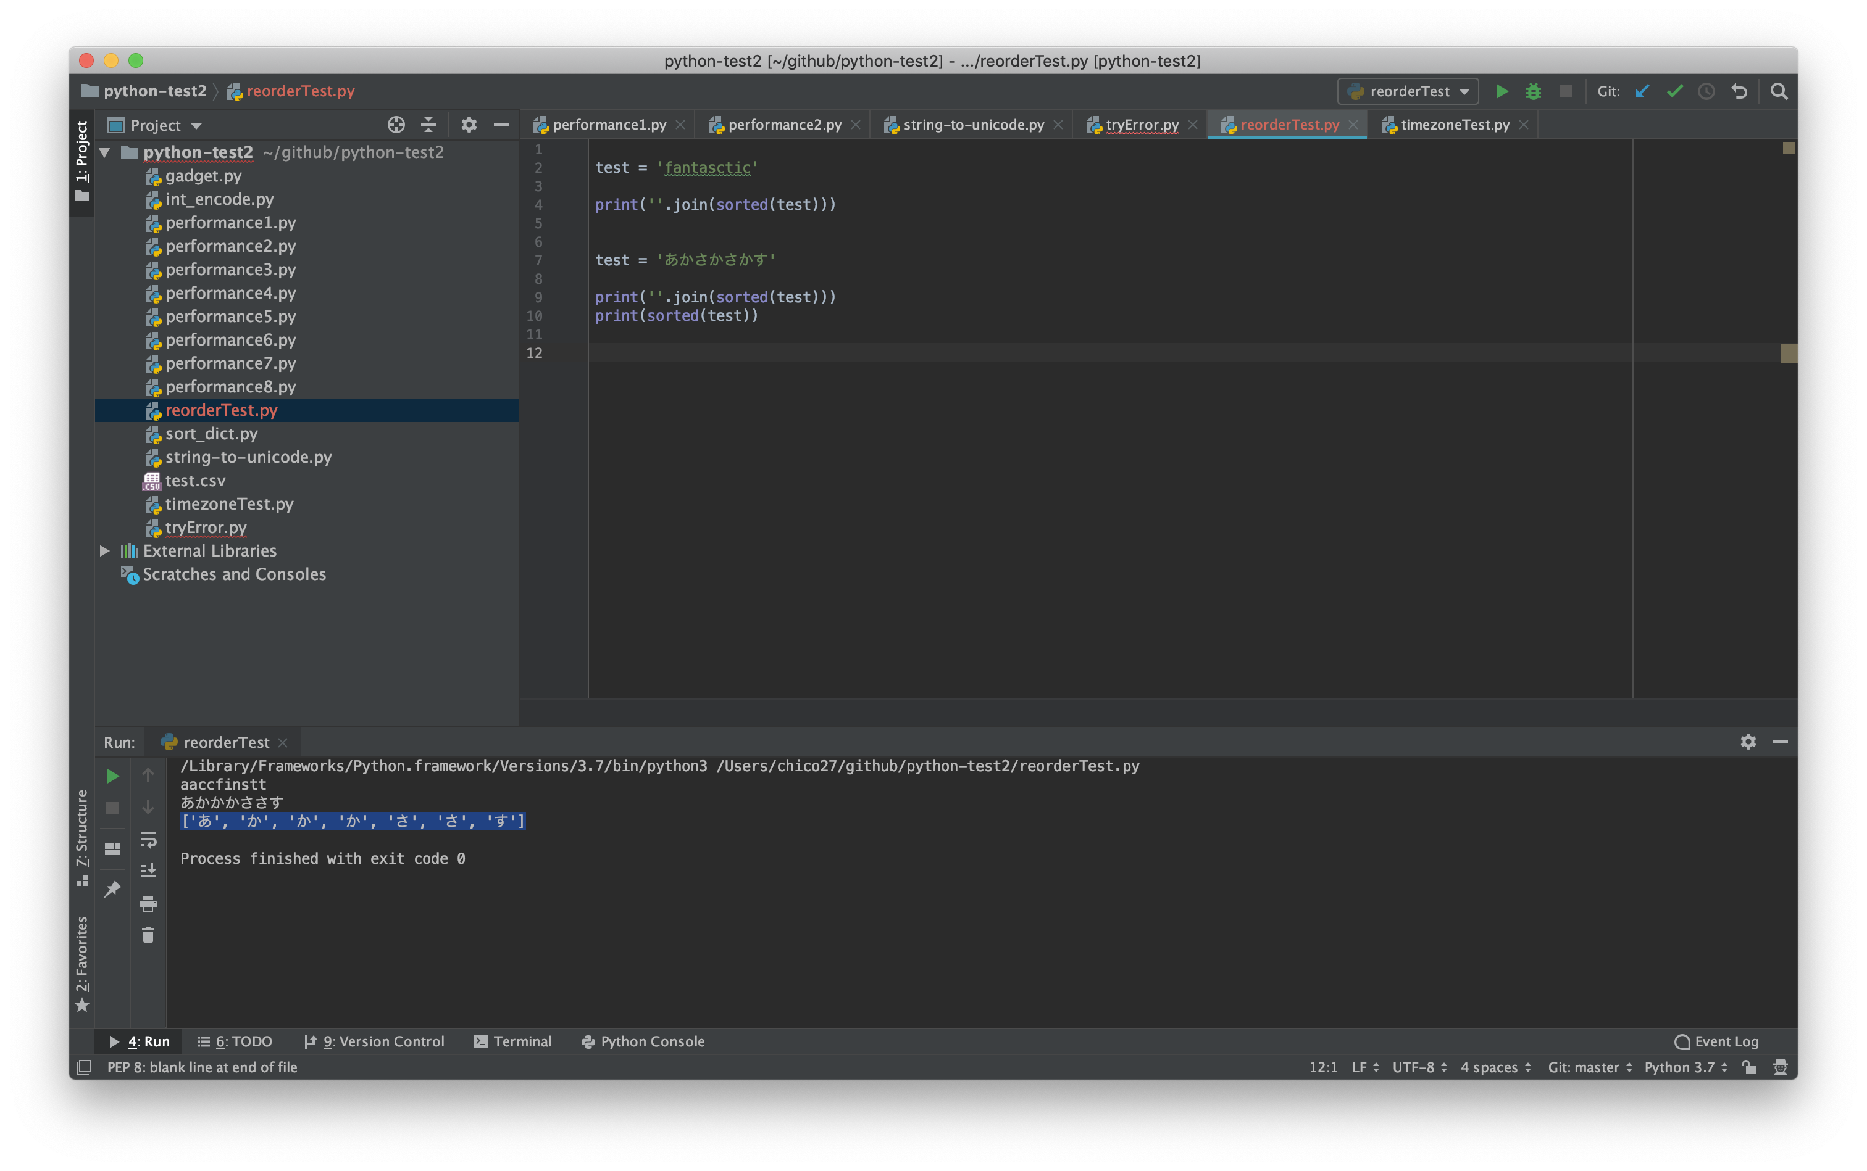
Task: Switch to the timezoneTest.py editor tab
Action: (1454, 125)
